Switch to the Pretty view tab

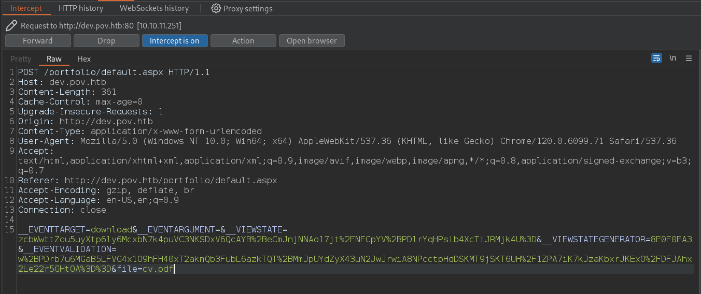21,58
